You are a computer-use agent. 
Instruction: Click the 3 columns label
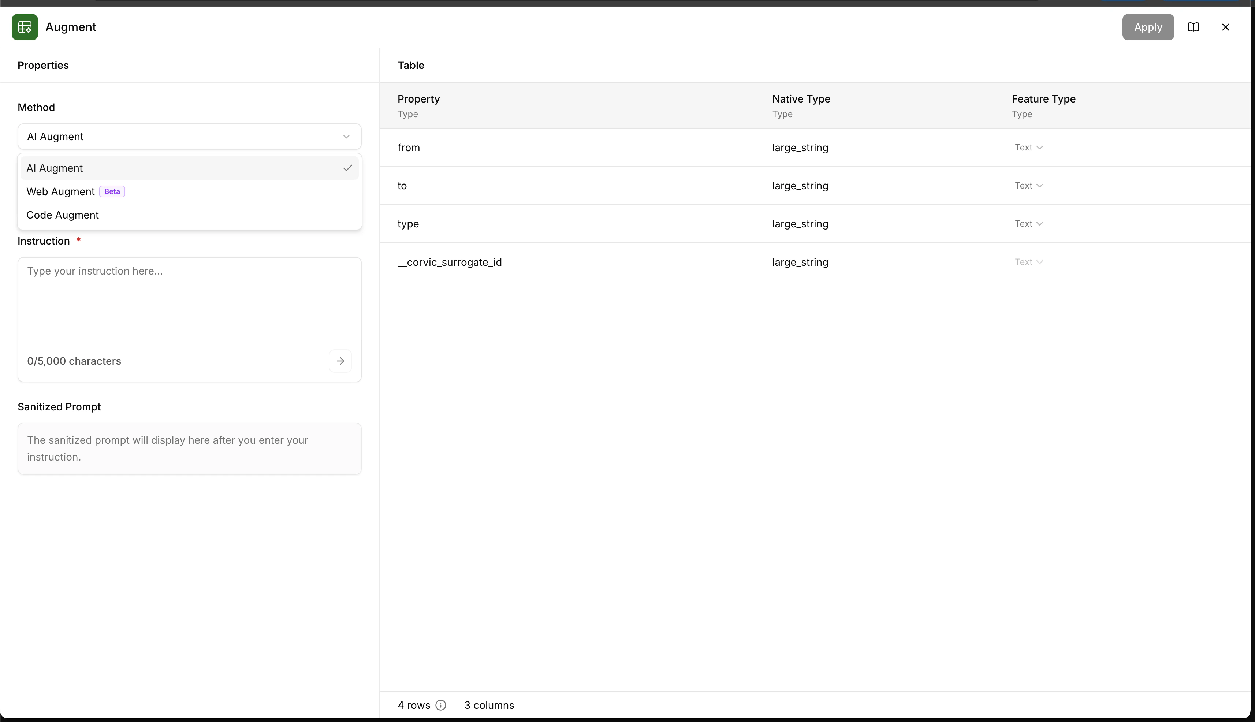pos(489,705)
